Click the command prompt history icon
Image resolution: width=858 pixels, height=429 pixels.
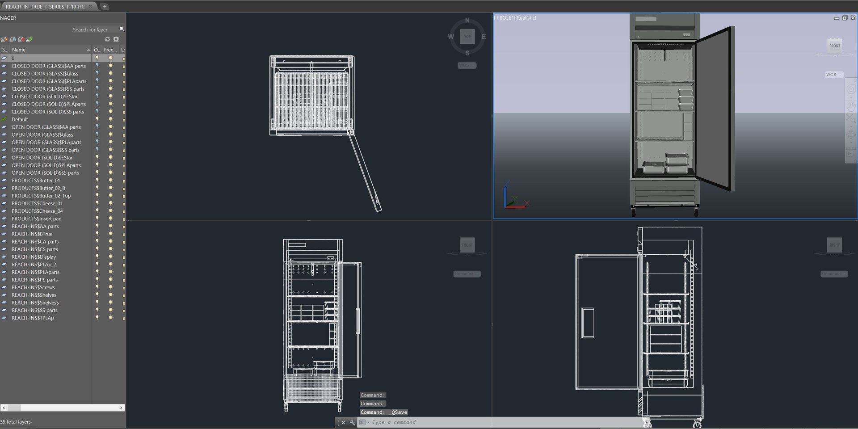pyautogui.click(x=362, y=422)
